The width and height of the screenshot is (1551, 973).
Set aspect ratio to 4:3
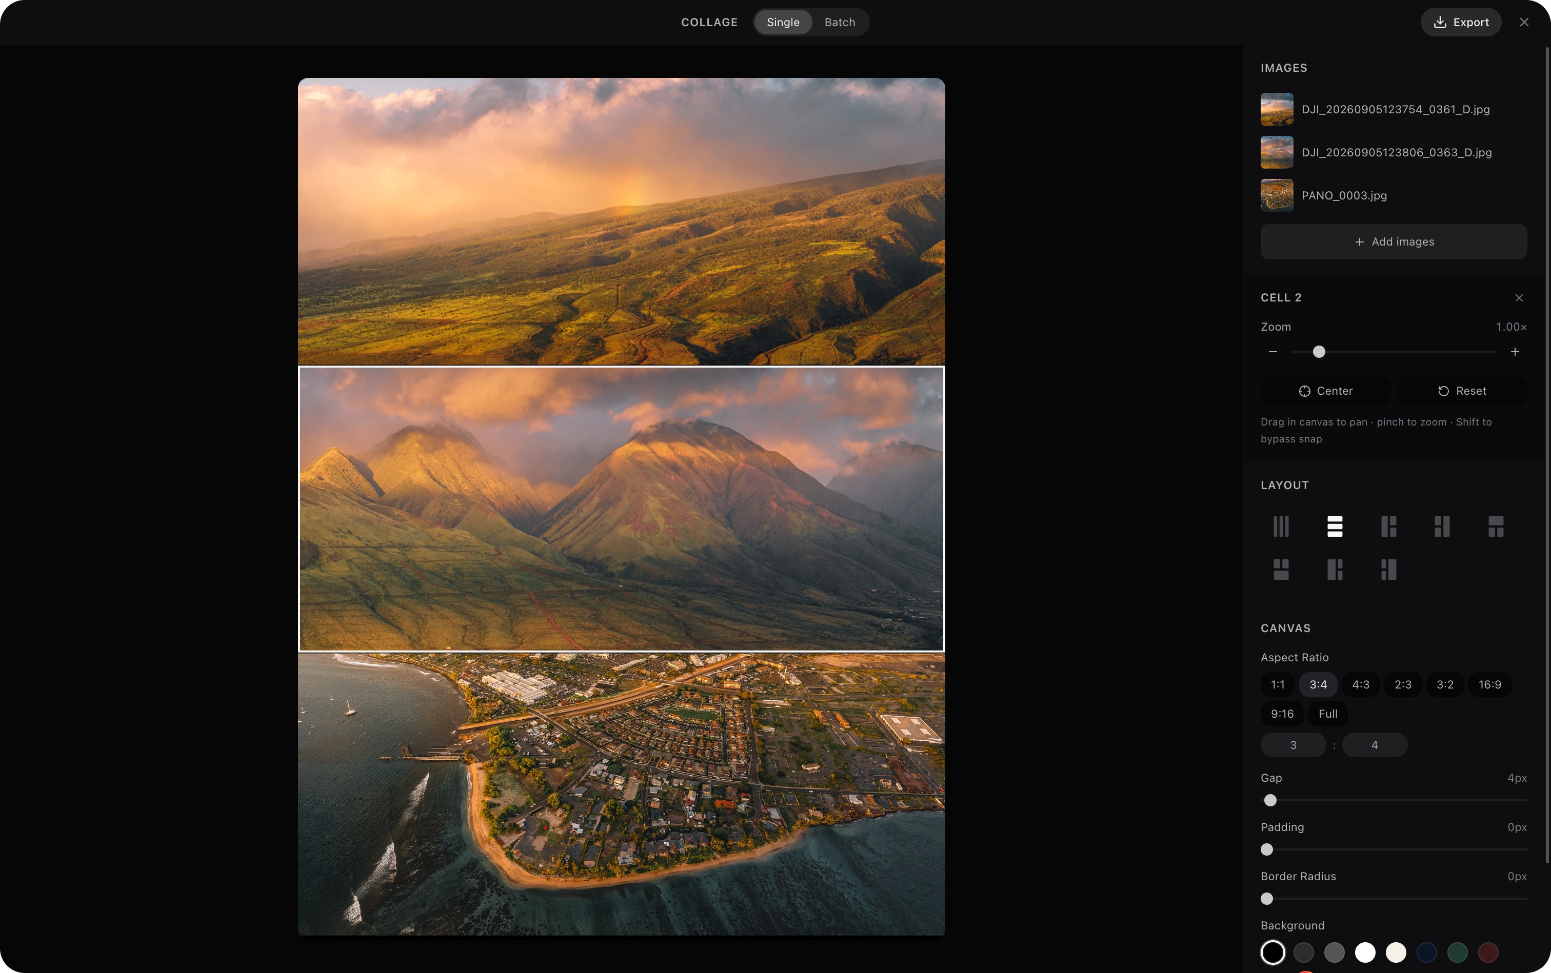[1360, 685]
